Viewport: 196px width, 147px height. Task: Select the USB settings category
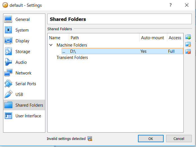[19, 95]
